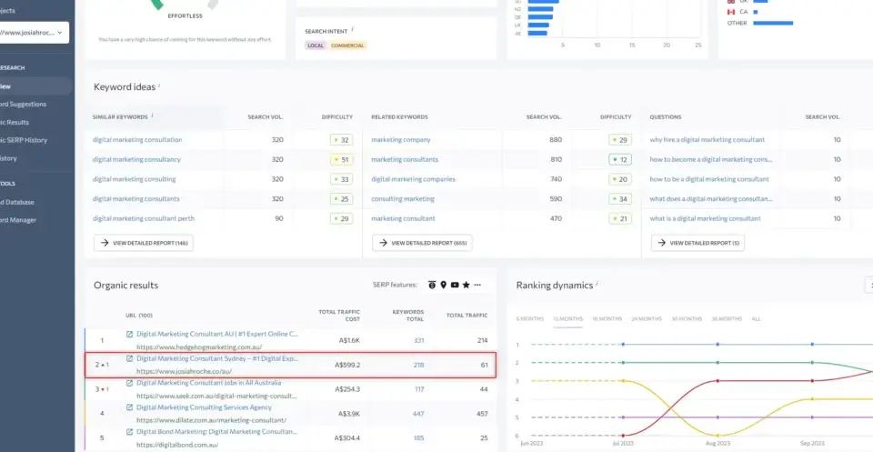Image resolution: width=873 pixels, height=452 pixels.
Task: Open josiahroche result via external link icon
Action: coord(130,358)
